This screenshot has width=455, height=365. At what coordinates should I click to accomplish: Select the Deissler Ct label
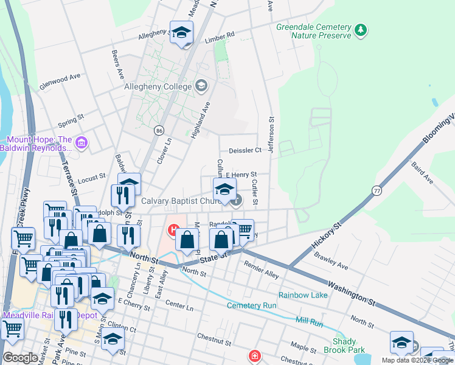tap(245, 151)
